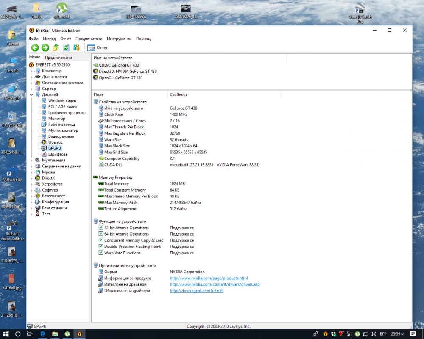The height and width of the screenshot is (339, 424).
Task: Open Task View on the taskbar
Action: point(30,334)
